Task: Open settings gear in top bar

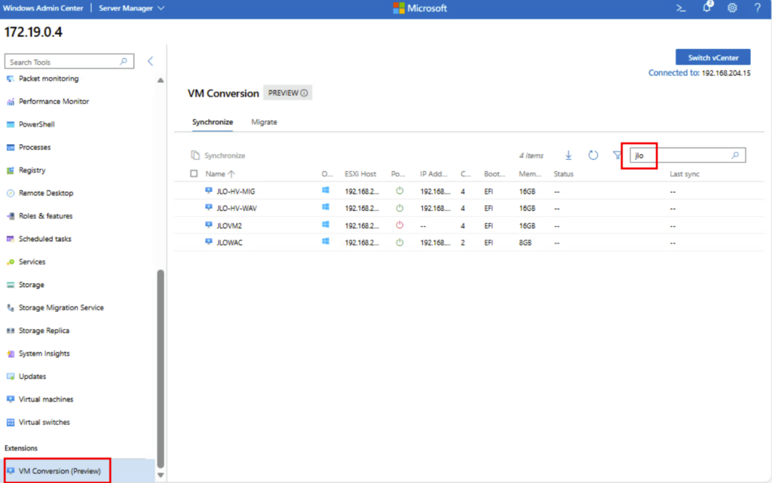Action: coord(732,8)
